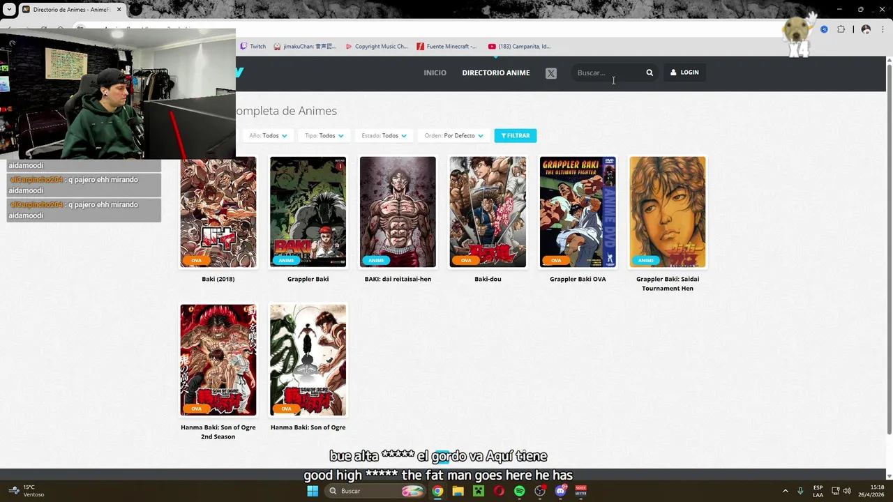Open Chrome's three-dot menu
Screen dimensions: 893x502
883,29
